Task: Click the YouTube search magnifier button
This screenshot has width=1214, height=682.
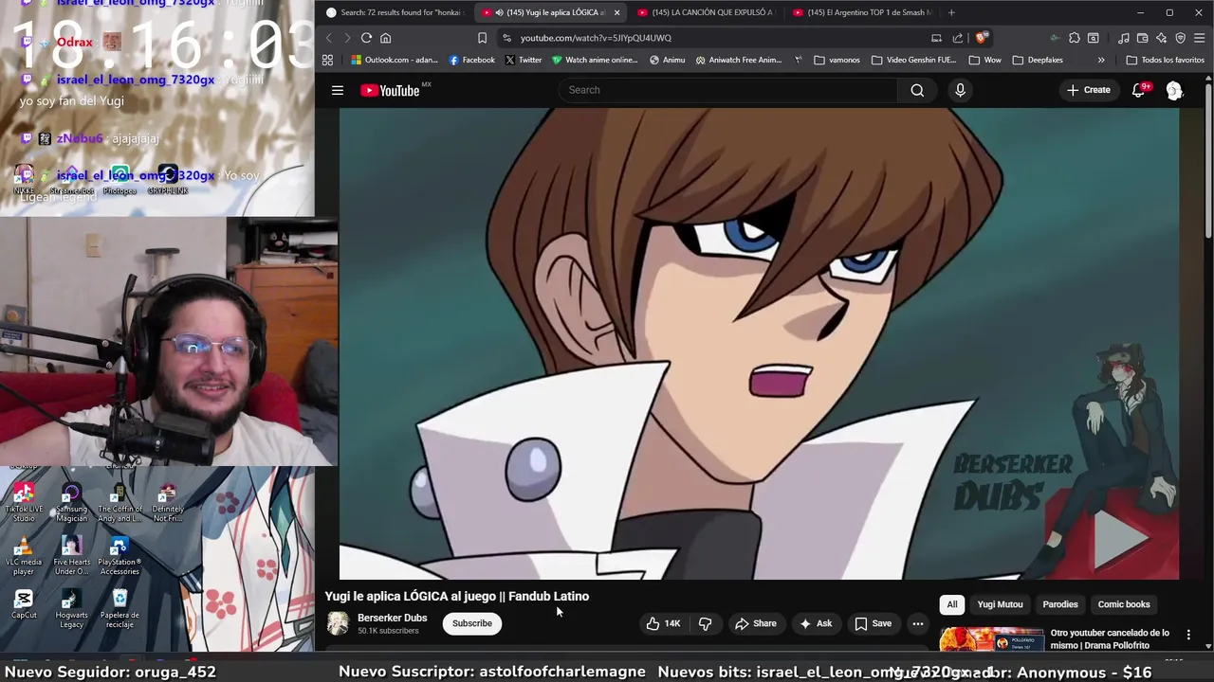Action: (917, 90)
